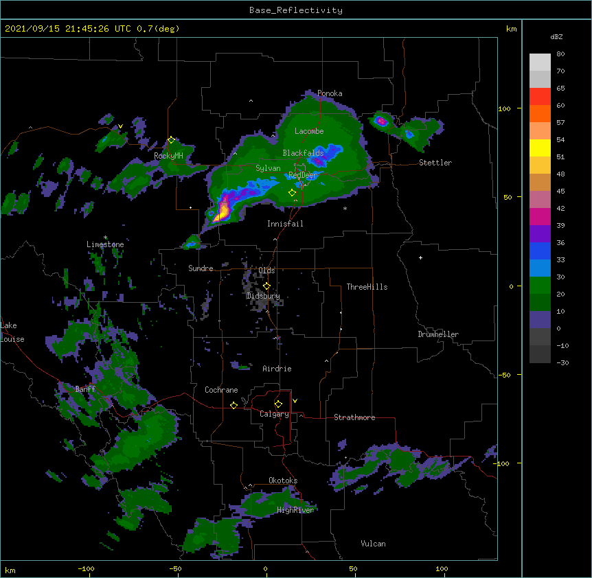Select the bright yellow 51-54 dBZ legend swatch
592x578 pixels.
pyautogui.click(x=540, y=148)
